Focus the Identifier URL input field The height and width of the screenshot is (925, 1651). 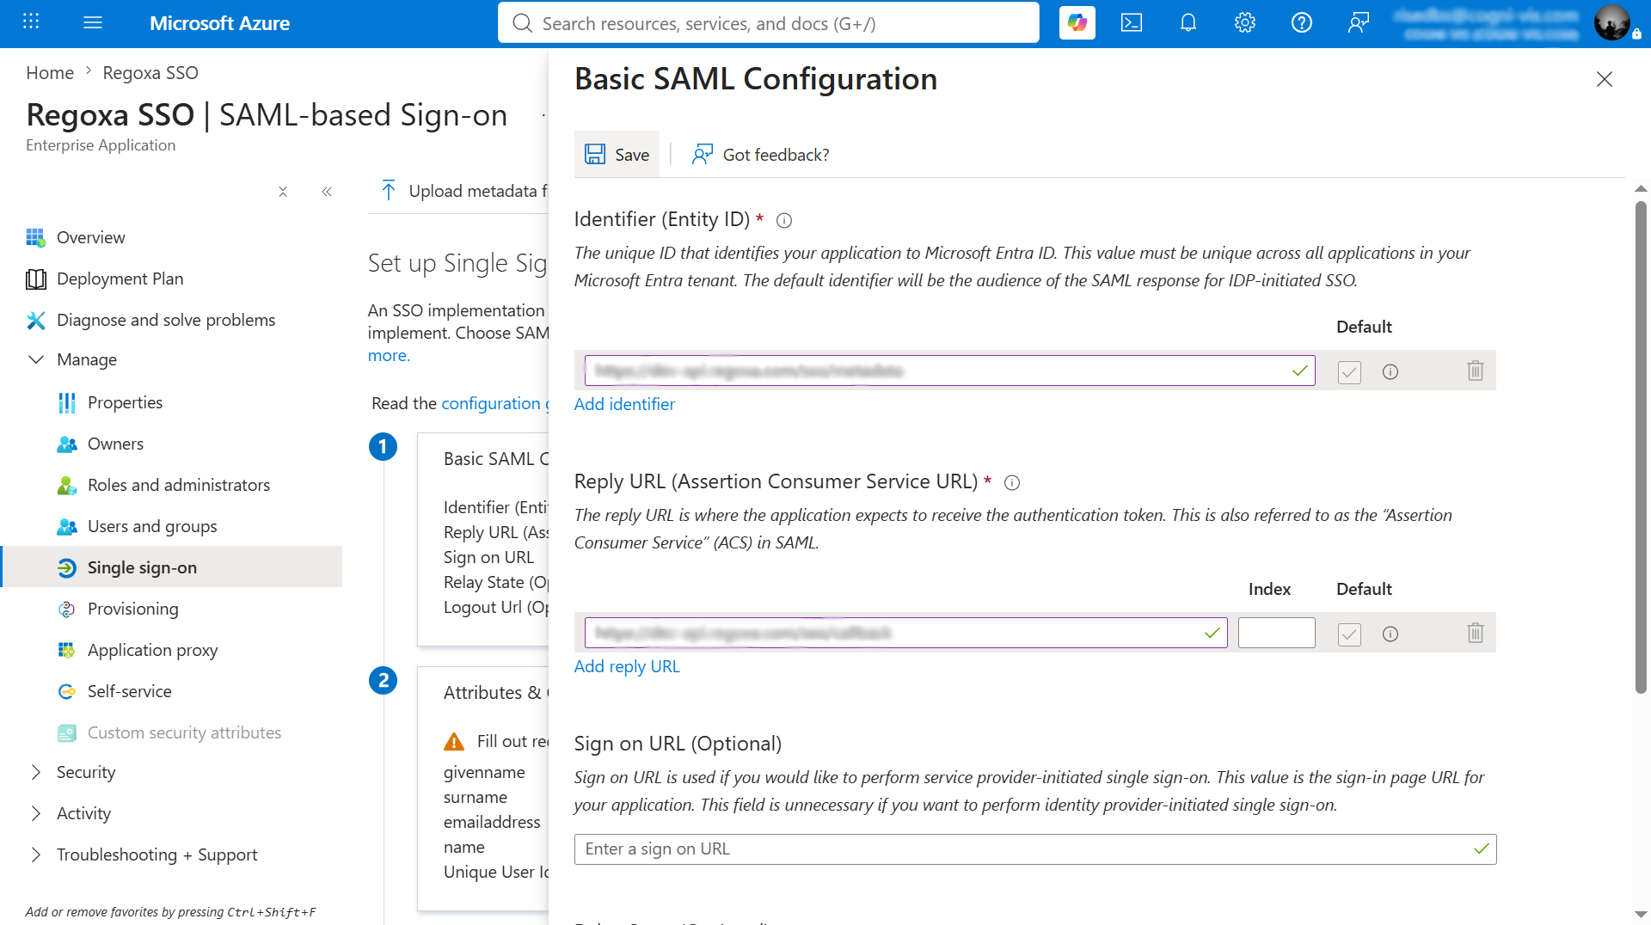949,371
